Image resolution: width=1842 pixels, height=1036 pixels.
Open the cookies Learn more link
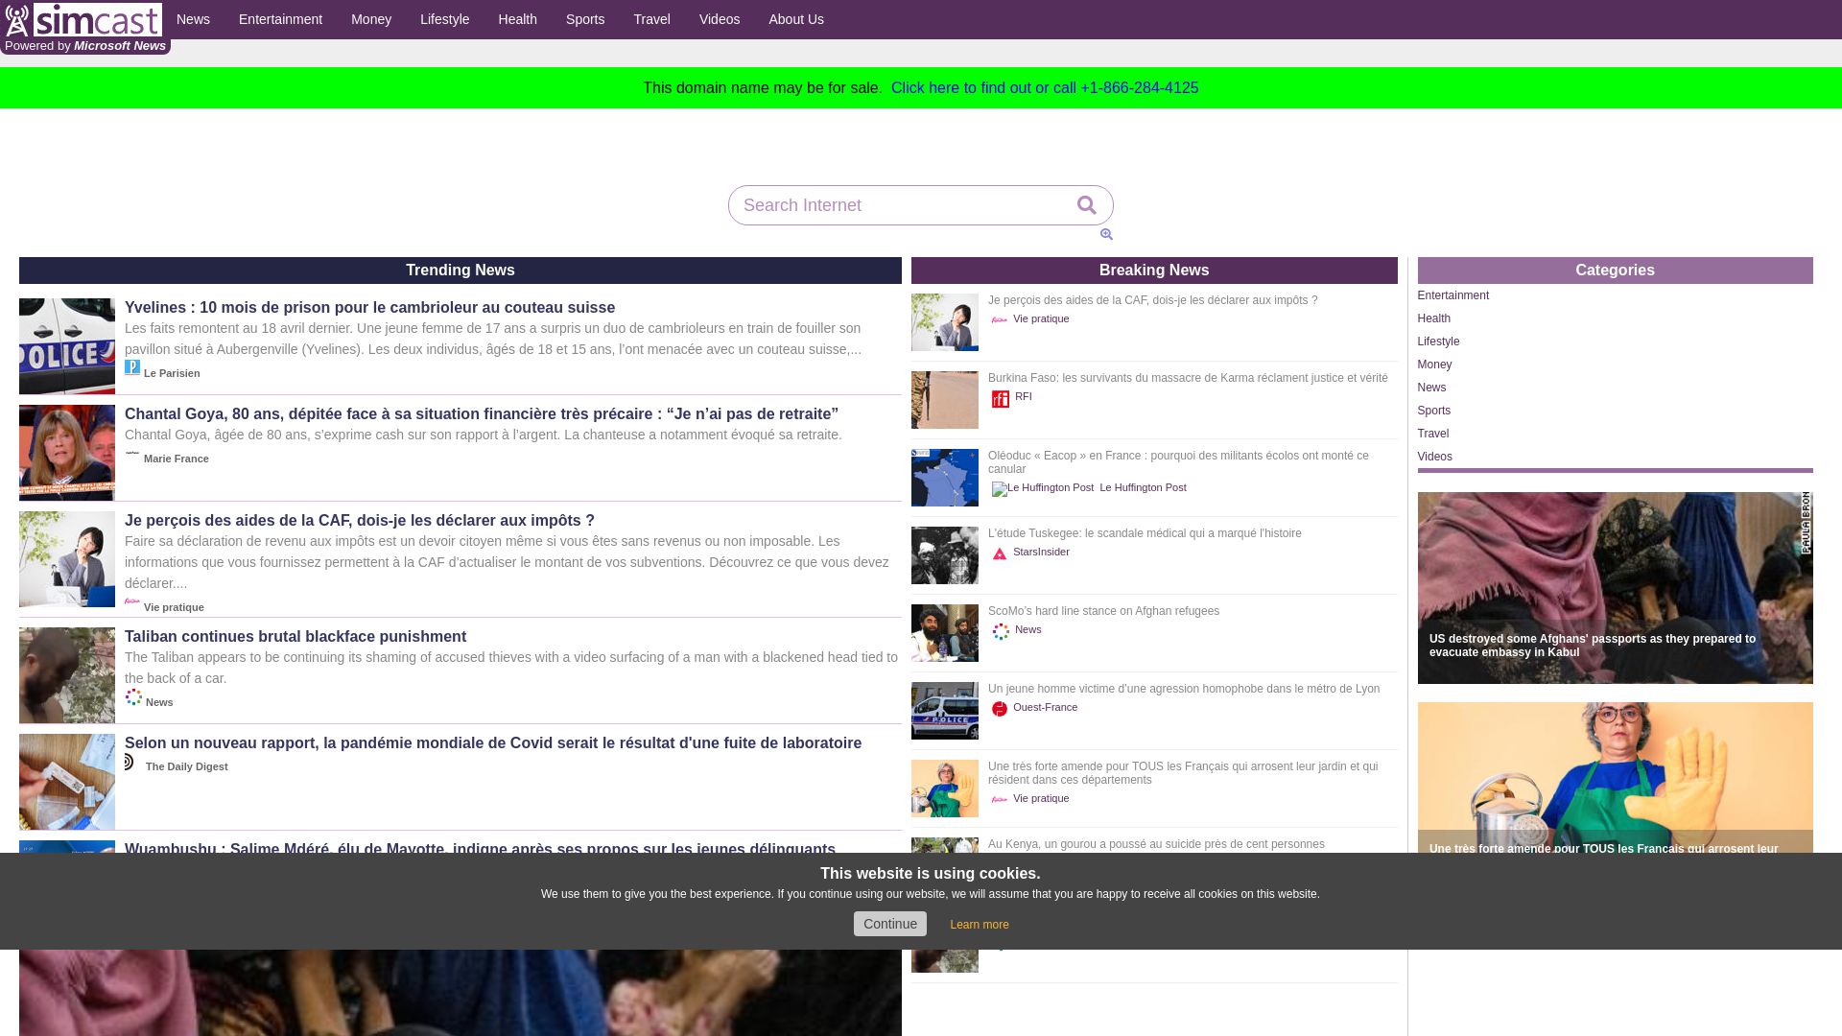[x=980, y=925]
